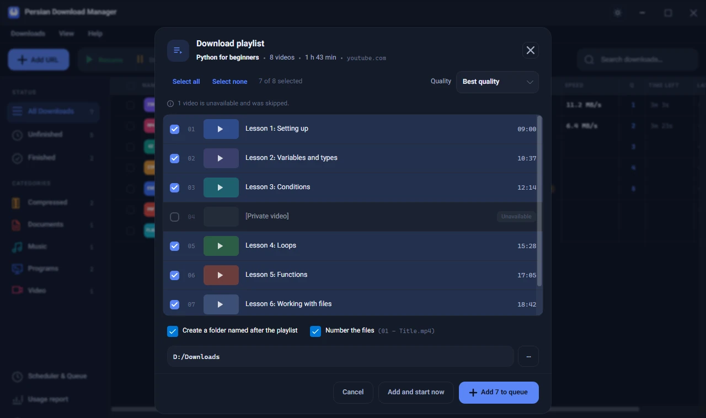The height and width of the screenshot is (418, 706).
Task: Uncheck Lesson 4: Loops checkbox
Action: (174, 246)
